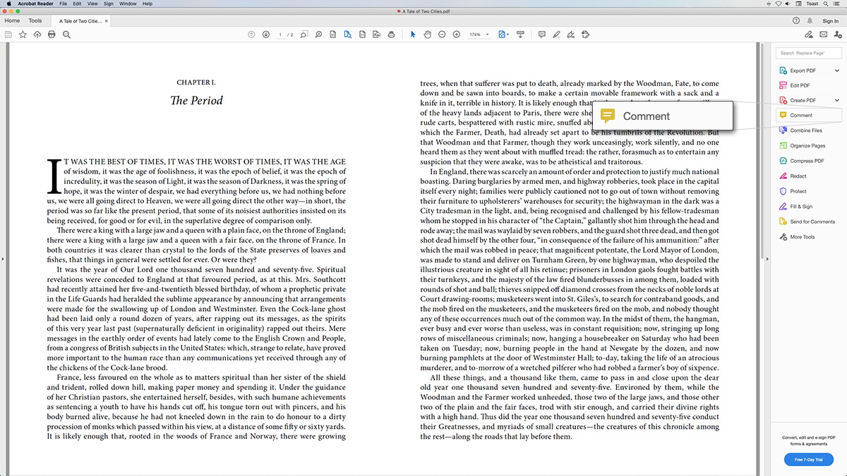Viewport: 847px width, 476px height.
Task: Select the A Tale of Two Cities tab
Action: (x=79, y=21)
